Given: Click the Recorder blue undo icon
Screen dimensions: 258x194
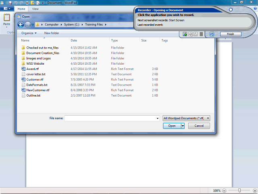Looking at the screenshot, I should tap(212, 34).
